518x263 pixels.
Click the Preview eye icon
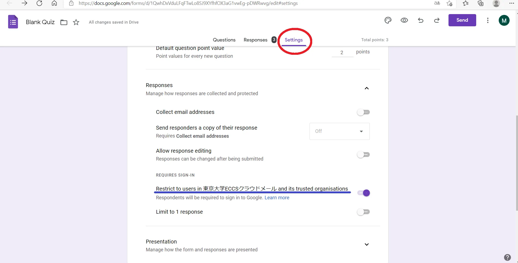[x=404, y=20]
